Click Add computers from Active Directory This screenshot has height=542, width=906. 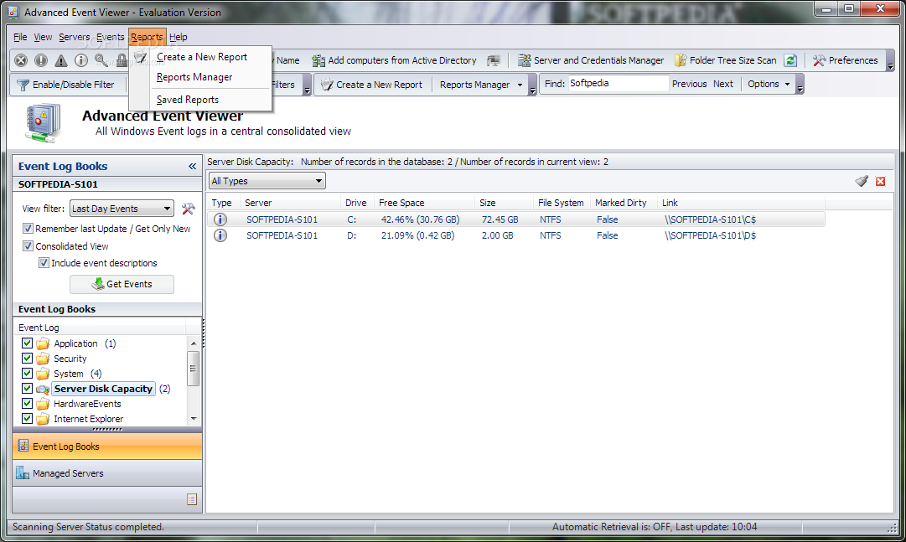point(394,60)
